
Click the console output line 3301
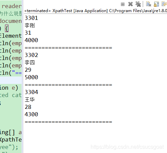(x=31, y=18)
